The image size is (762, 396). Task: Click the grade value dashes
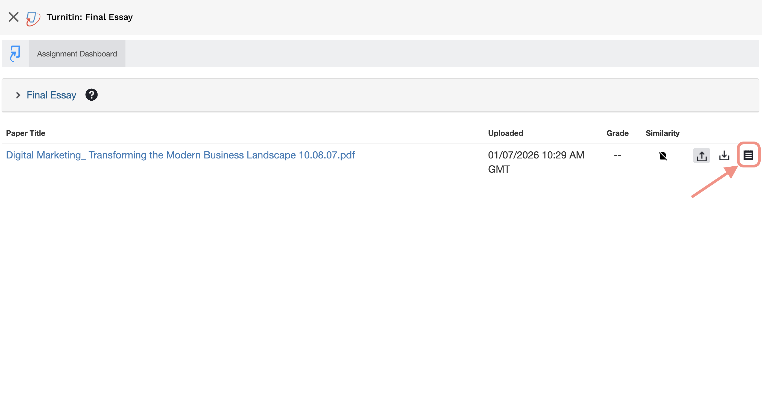(x=617, y=155)
